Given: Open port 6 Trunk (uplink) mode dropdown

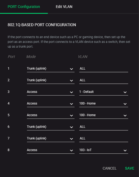Looking at the screenshot, I should point(51,127).
